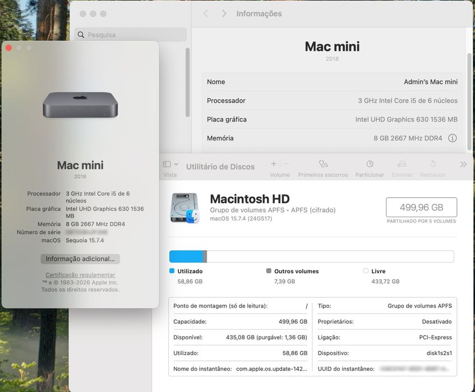The height and width of the screenshot is (392, 475).
Task: Click the Macintosh HD disk icon
Action: pos(185,208)
